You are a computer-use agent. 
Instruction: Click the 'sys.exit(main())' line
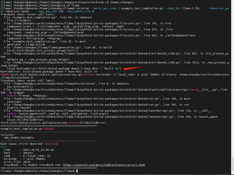[20, 87]
